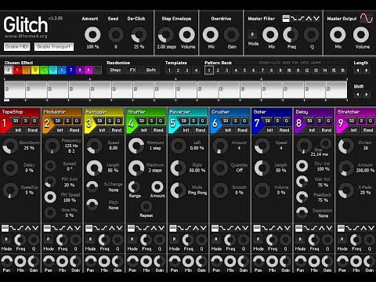
Task: Set Retrigger filter to band-pass shape
Action: tap(112, 228)
